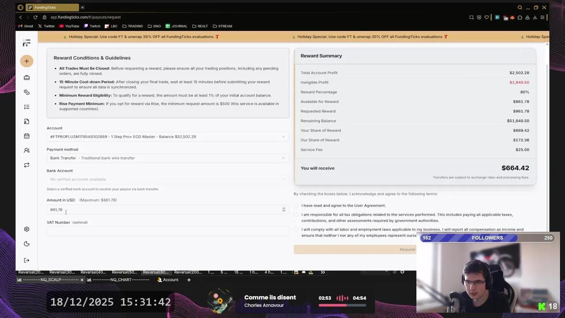Open the certificate document icon in sidebar

26,121
